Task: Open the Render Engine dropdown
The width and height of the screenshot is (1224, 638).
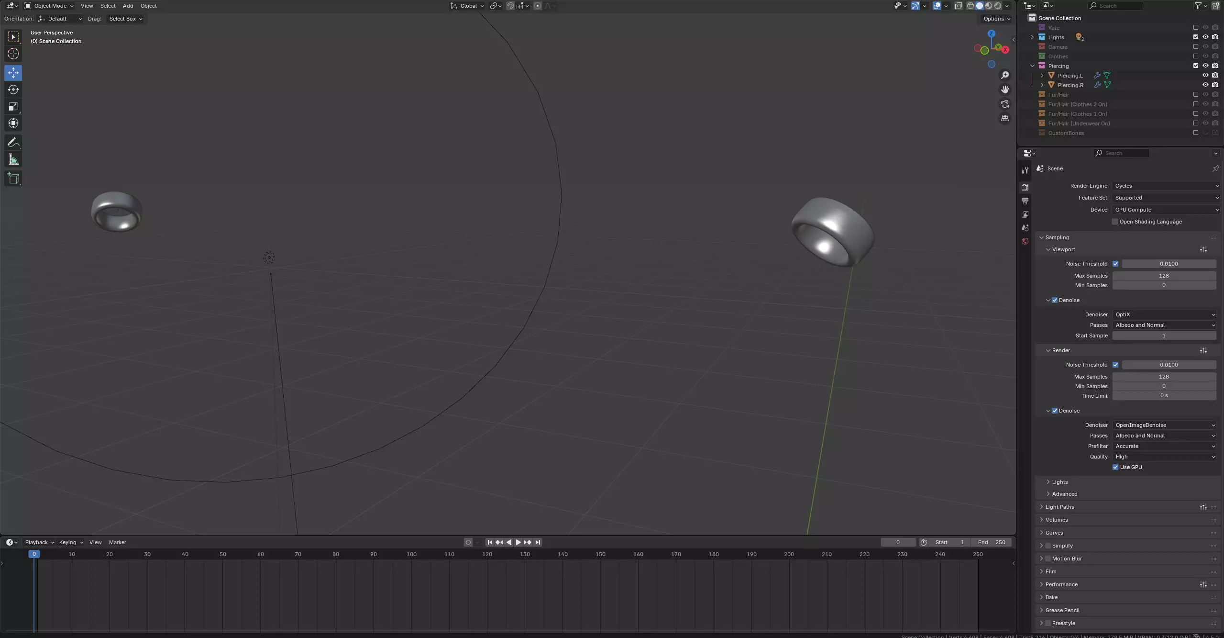Action: coord(1166,186)
